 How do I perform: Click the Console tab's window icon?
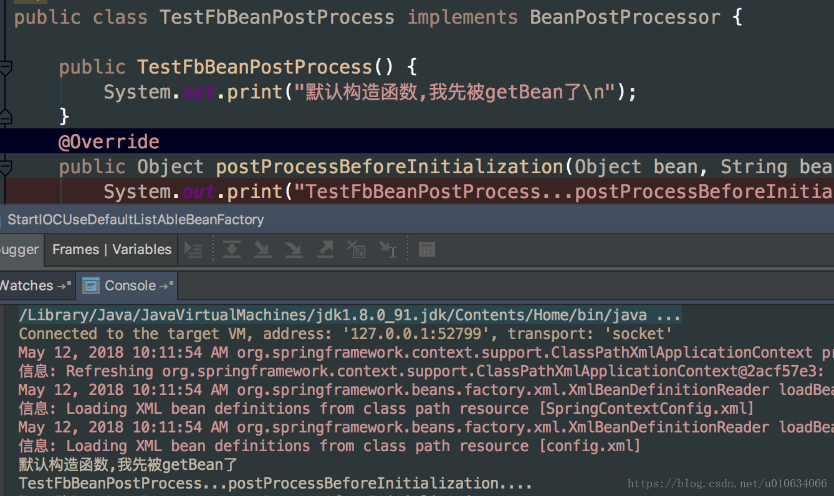92,286
